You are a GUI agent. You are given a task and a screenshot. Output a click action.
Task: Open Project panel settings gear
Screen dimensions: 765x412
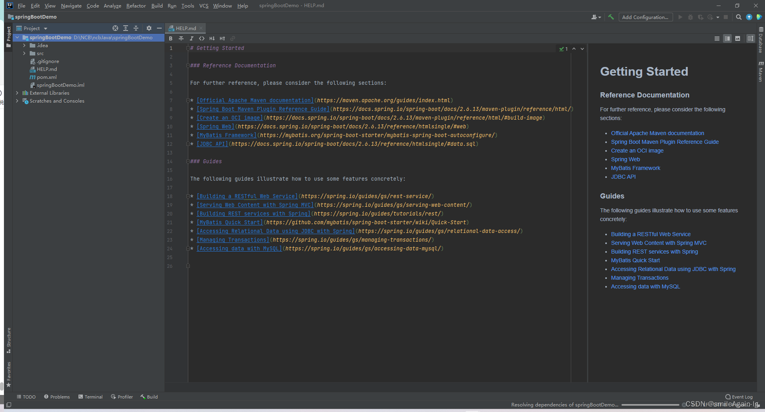tap(149, 28)
